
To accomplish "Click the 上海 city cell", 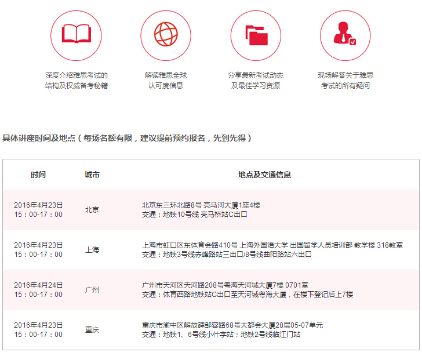I will click(92, 250).
